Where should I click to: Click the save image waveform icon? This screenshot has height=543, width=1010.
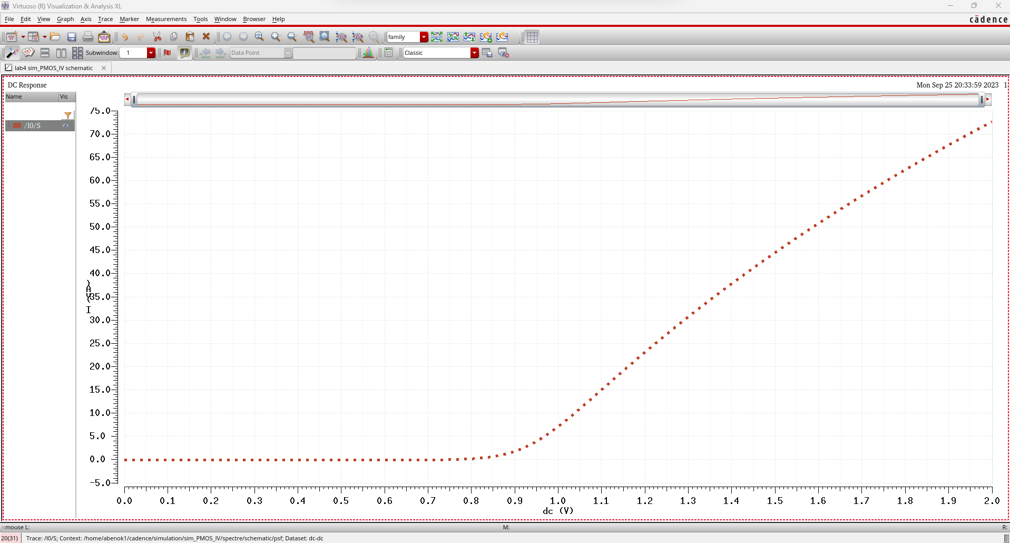click(104, 37)
